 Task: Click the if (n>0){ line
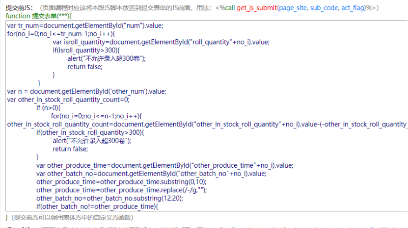[48, 108]
